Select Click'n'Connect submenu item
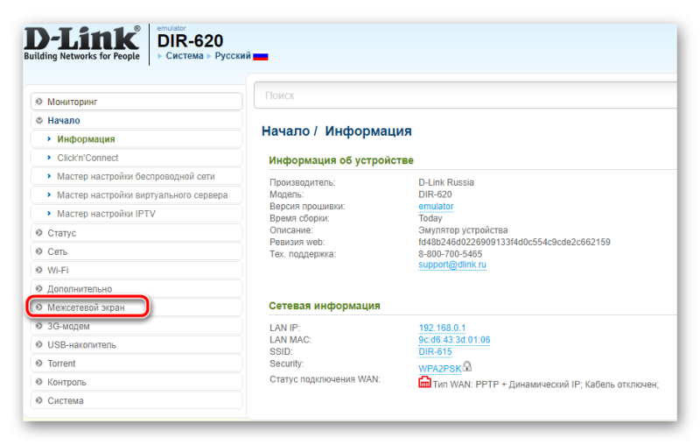The image size is (700, 445). click(x=136, y=158)
